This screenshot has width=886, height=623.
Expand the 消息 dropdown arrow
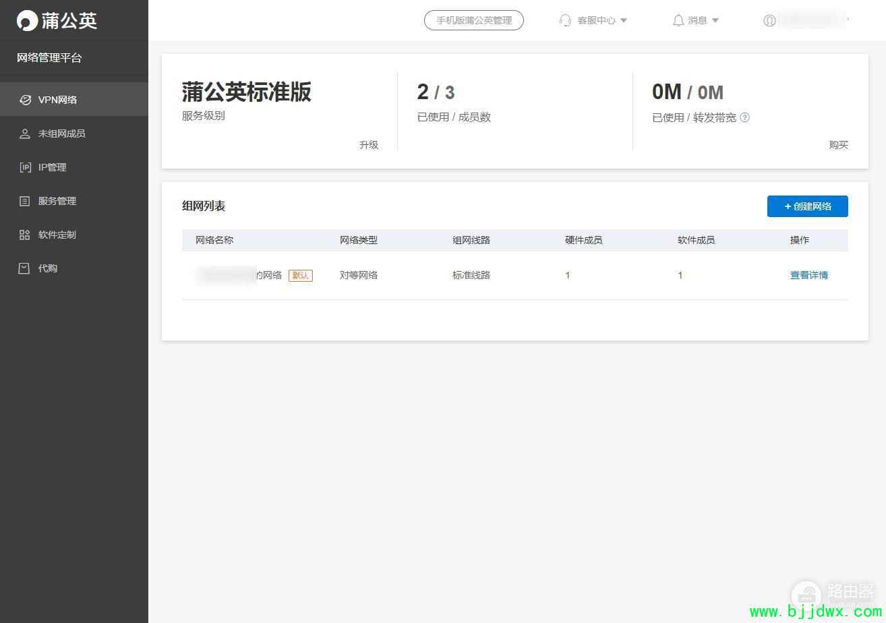tap(715, 20)
